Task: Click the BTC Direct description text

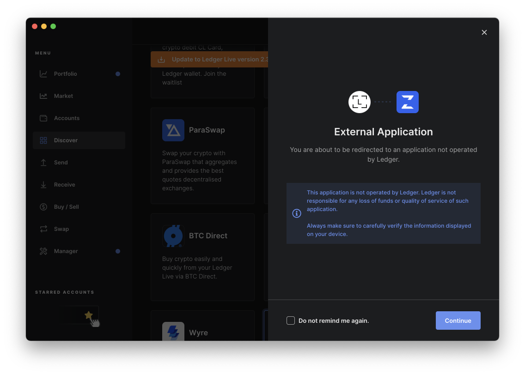Action: click(197, 267)
